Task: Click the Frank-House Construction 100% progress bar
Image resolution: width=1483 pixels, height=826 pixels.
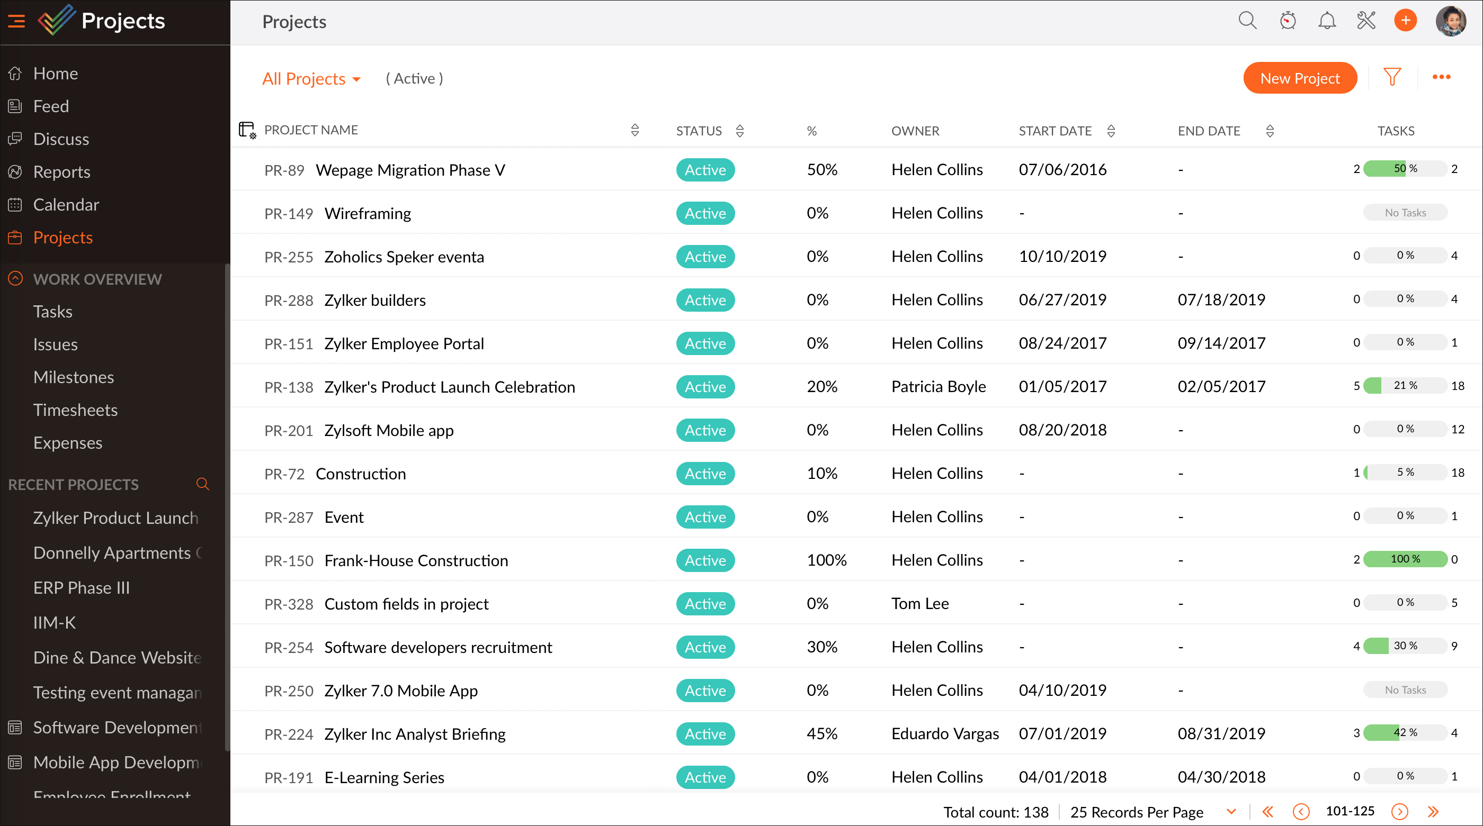Action: [1405, 559]
